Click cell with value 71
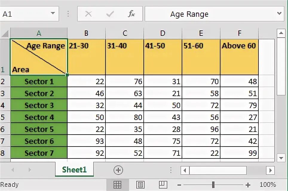Screen dimensions: 288x191 (x=163, y=153)
